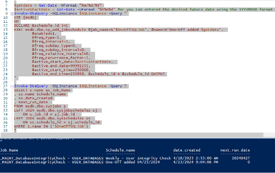The height and width of the screenshot is (173, 275).
Task: Click Invoke-DbaQuery command on line 27
Action: [x=31, y=86]
